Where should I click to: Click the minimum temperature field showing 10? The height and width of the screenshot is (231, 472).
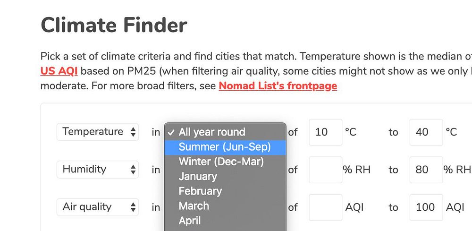tap(325, 132)
